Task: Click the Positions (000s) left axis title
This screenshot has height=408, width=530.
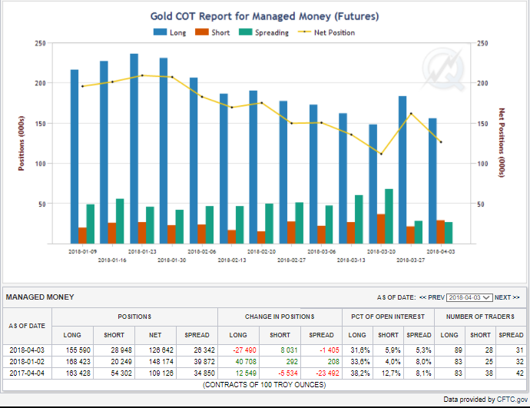Action: click(x=22, y=144)
